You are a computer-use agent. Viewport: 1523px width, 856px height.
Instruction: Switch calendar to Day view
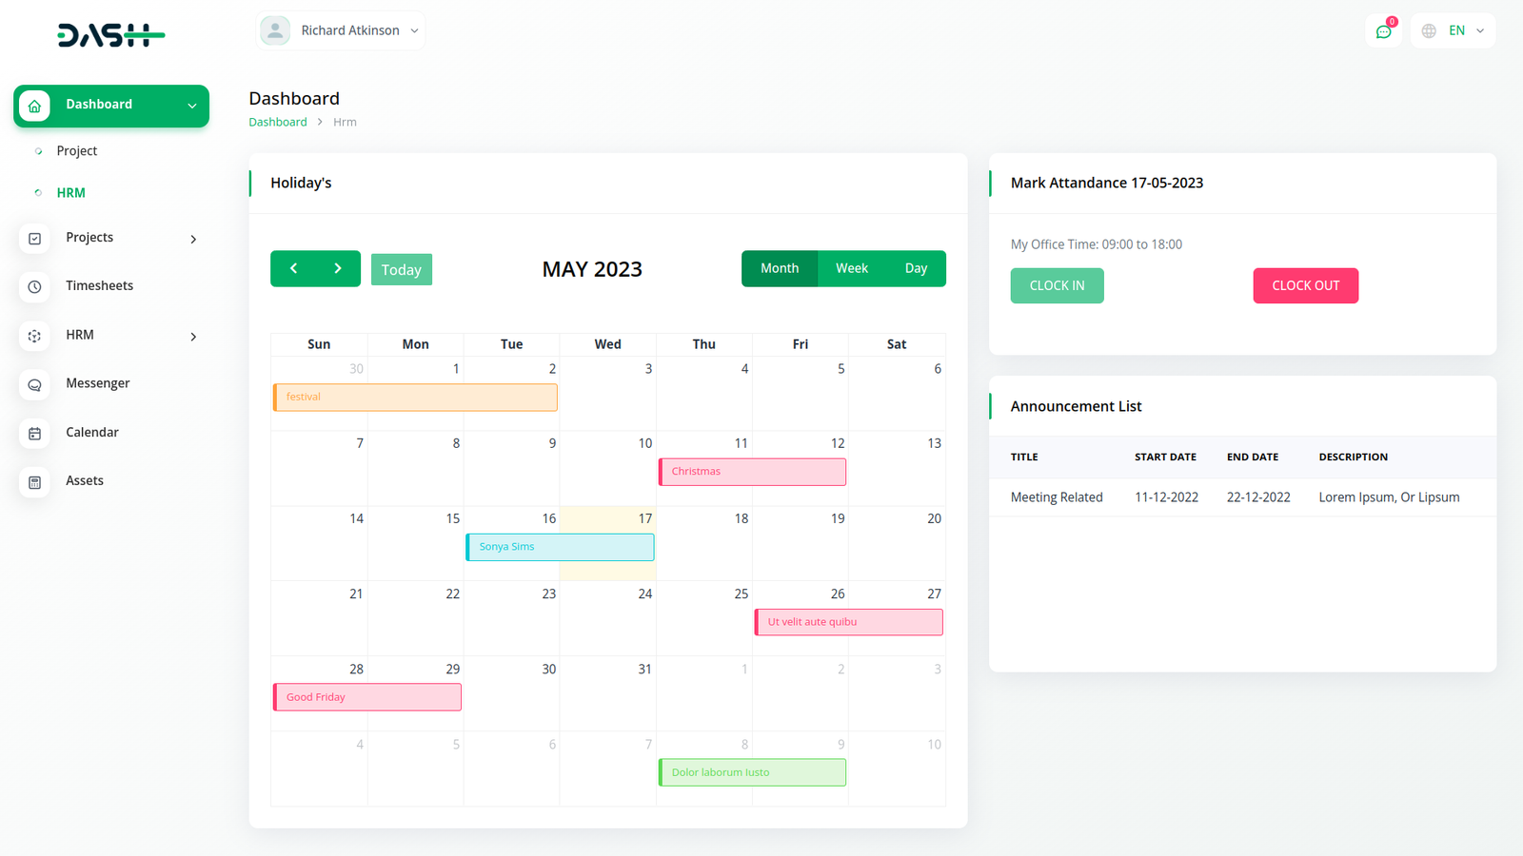coord(916,269)
